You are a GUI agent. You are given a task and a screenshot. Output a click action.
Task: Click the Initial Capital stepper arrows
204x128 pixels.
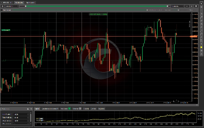point(28,114)
